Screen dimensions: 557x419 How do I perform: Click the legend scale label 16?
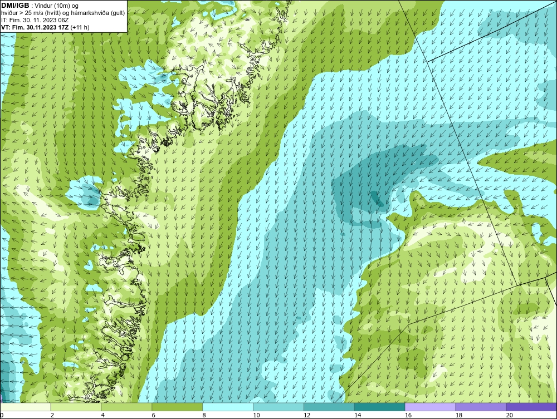pos(408,415)
